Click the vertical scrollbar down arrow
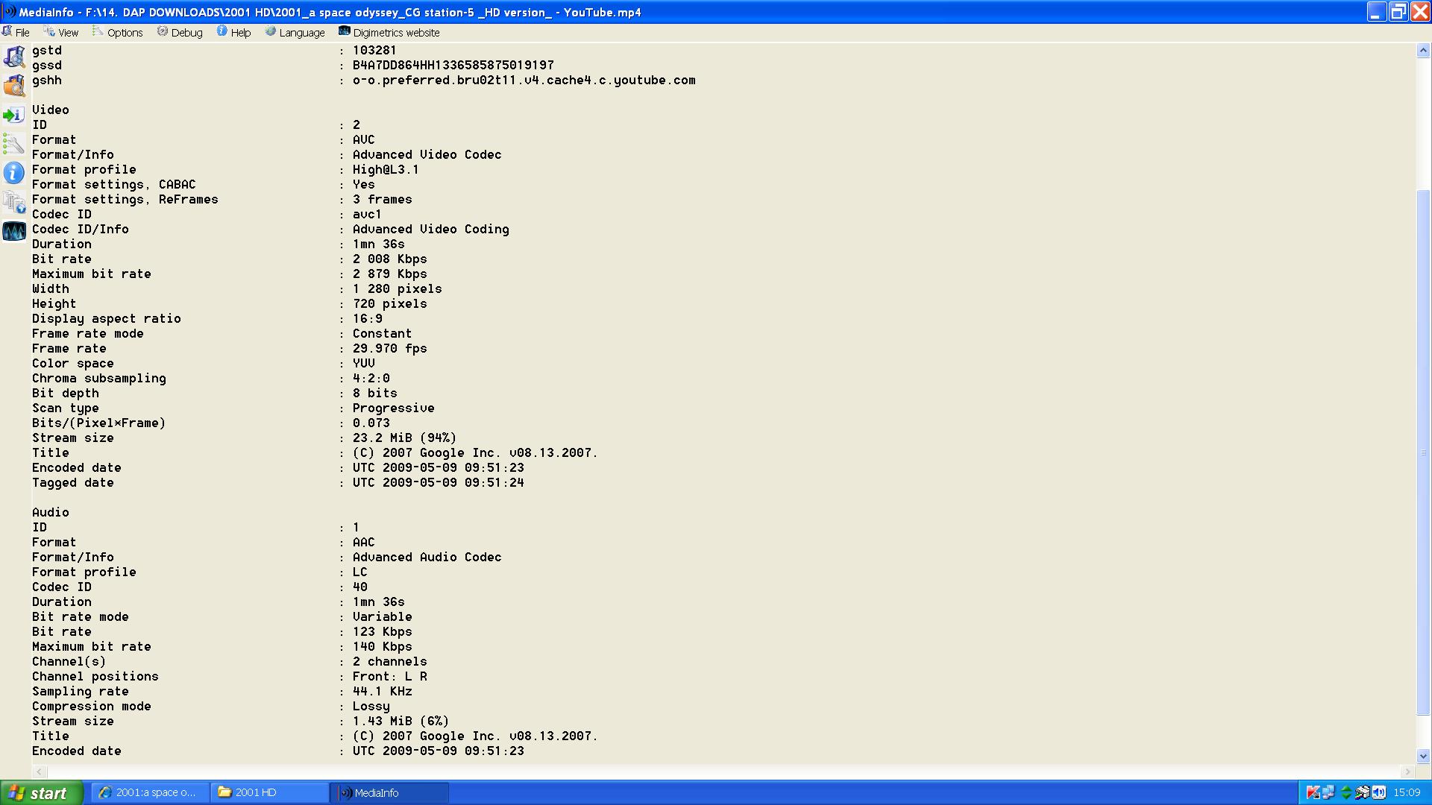1432x805 pixels. (1423, 755)
